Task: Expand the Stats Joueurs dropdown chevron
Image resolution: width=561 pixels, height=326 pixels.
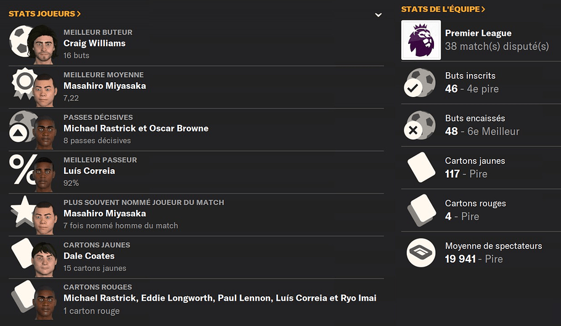Action: coord(378,15)
